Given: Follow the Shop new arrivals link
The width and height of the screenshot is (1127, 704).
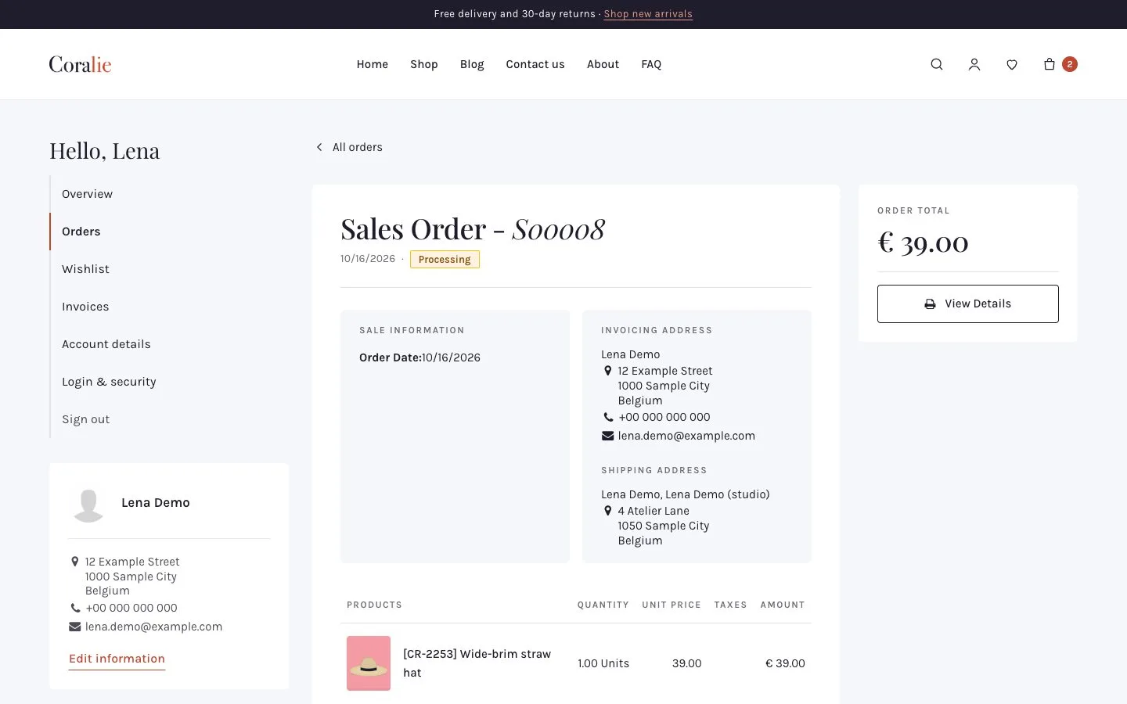Looking at the screenshot, I should tap(648, 14).
